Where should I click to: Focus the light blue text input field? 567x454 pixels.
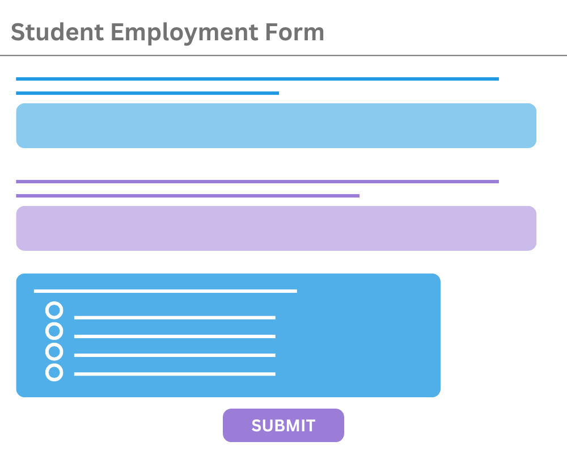276,126
